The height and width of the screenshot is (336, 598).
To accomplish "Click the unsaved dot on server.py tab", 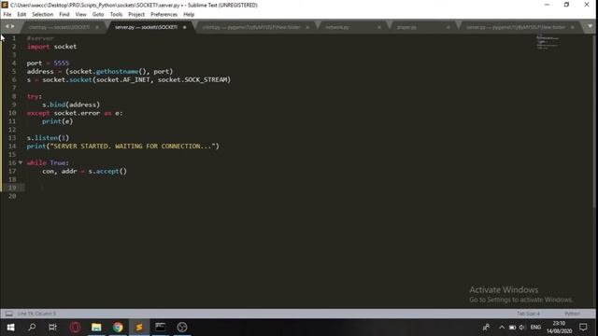I will (x=185, y=27).
